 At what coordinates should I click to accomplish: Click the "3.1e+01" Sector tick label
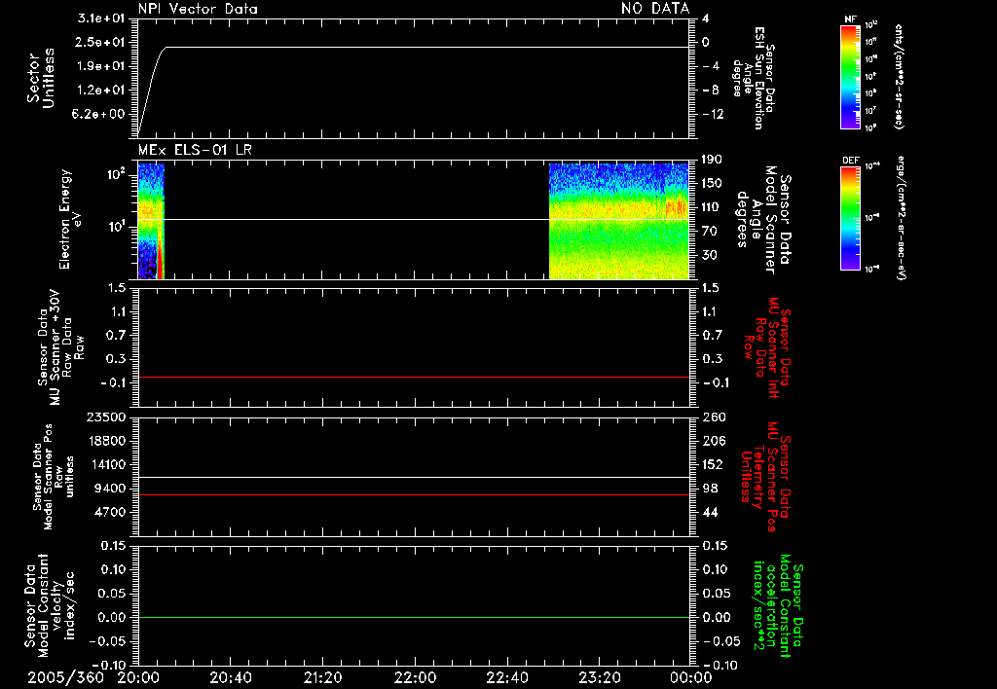click(x=100, y=18)
